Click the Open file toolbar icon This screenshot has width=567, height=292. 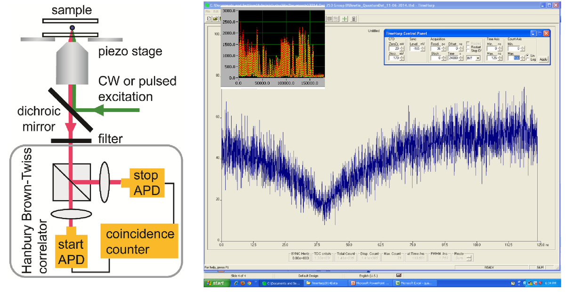tap(215, 18)
